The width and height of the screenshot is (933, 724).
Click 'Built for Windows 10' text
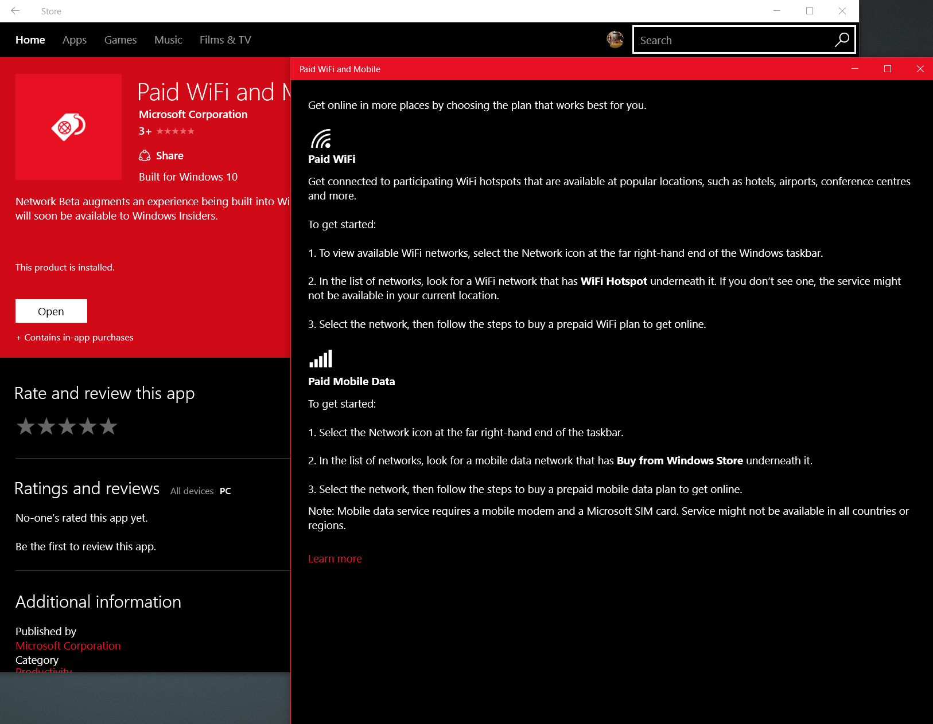188,177
